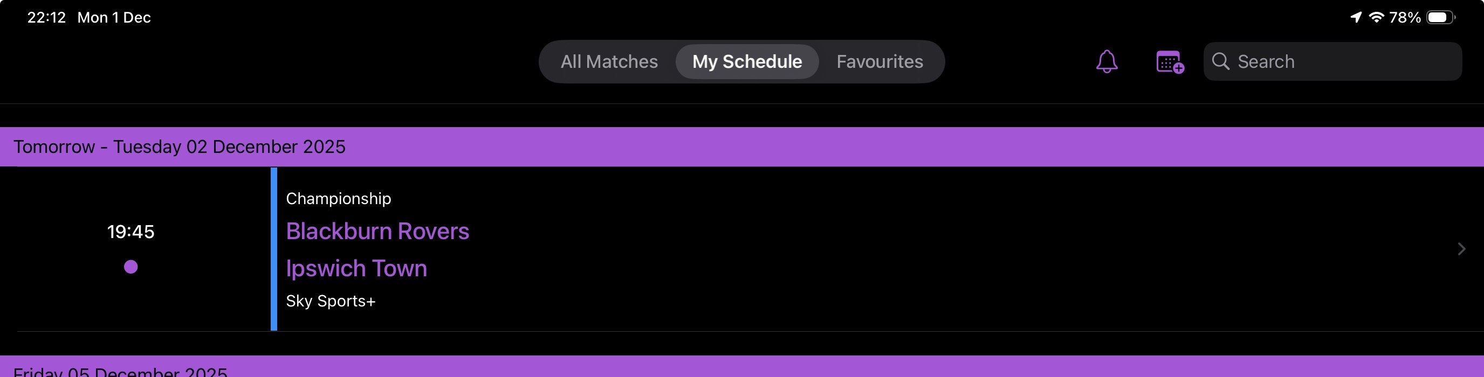Select Blackburn Rovers team name

(377, 232)
